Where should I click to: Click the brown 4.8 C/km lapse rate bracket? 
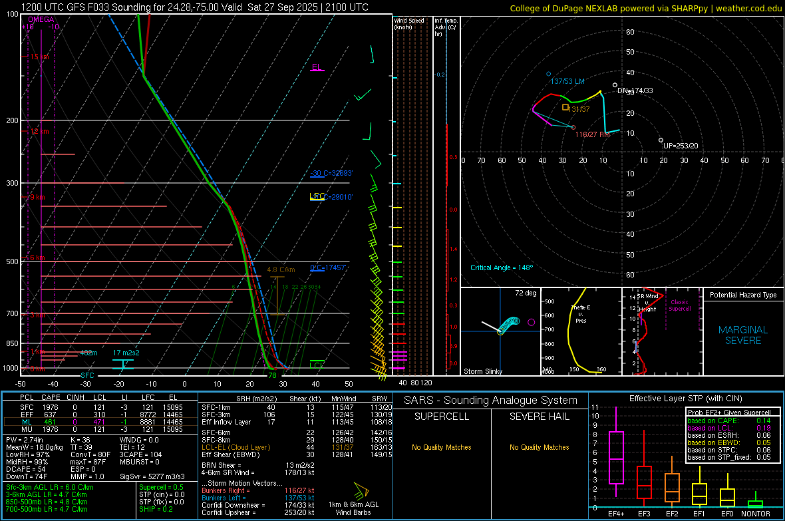click(x=277, y=295)
